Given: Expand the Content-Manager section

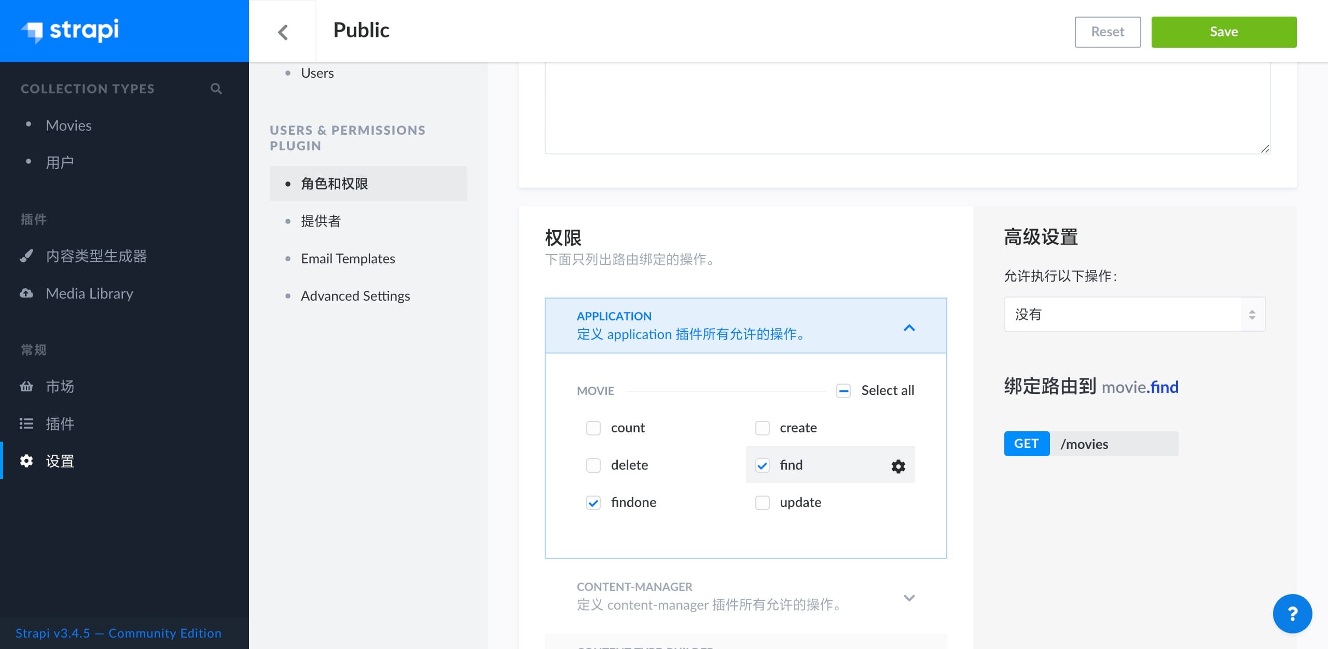Looking at the screenshot, I should pos(909,598).
